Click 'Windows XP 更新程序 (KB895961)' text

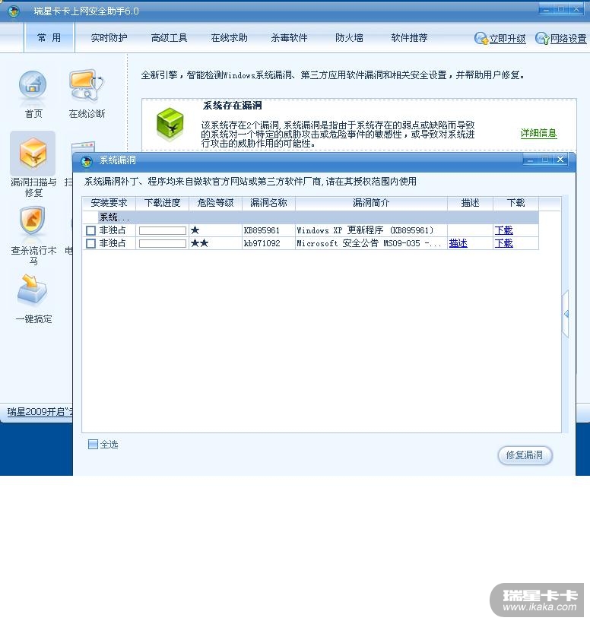point(365,230)
